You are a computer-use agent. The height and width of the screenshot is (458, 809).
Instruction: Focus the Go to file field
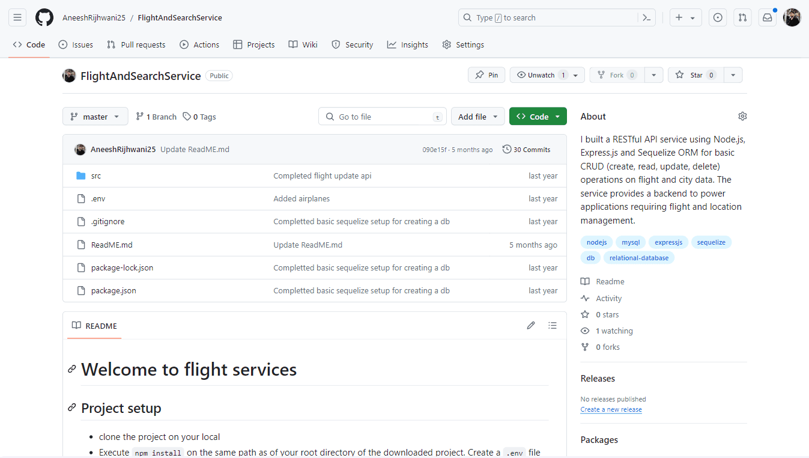[x=383, y=117]
